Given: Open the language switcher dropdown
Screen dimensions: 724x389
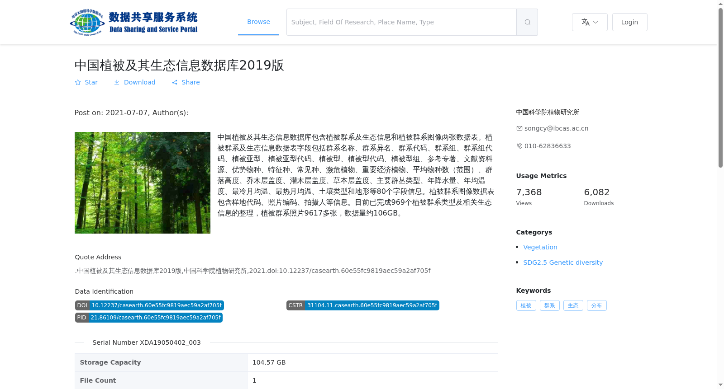Looking at the screenshot, I should [590, 22].
